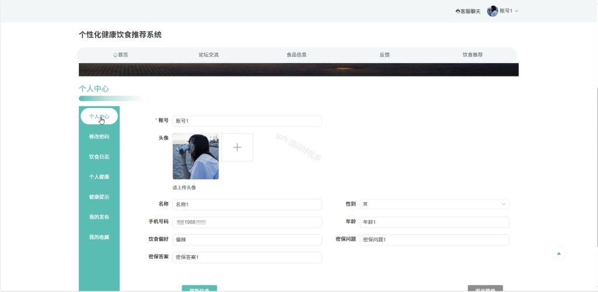
Task: Click the 请上传头像 hint text
Action: click(184, 187)
